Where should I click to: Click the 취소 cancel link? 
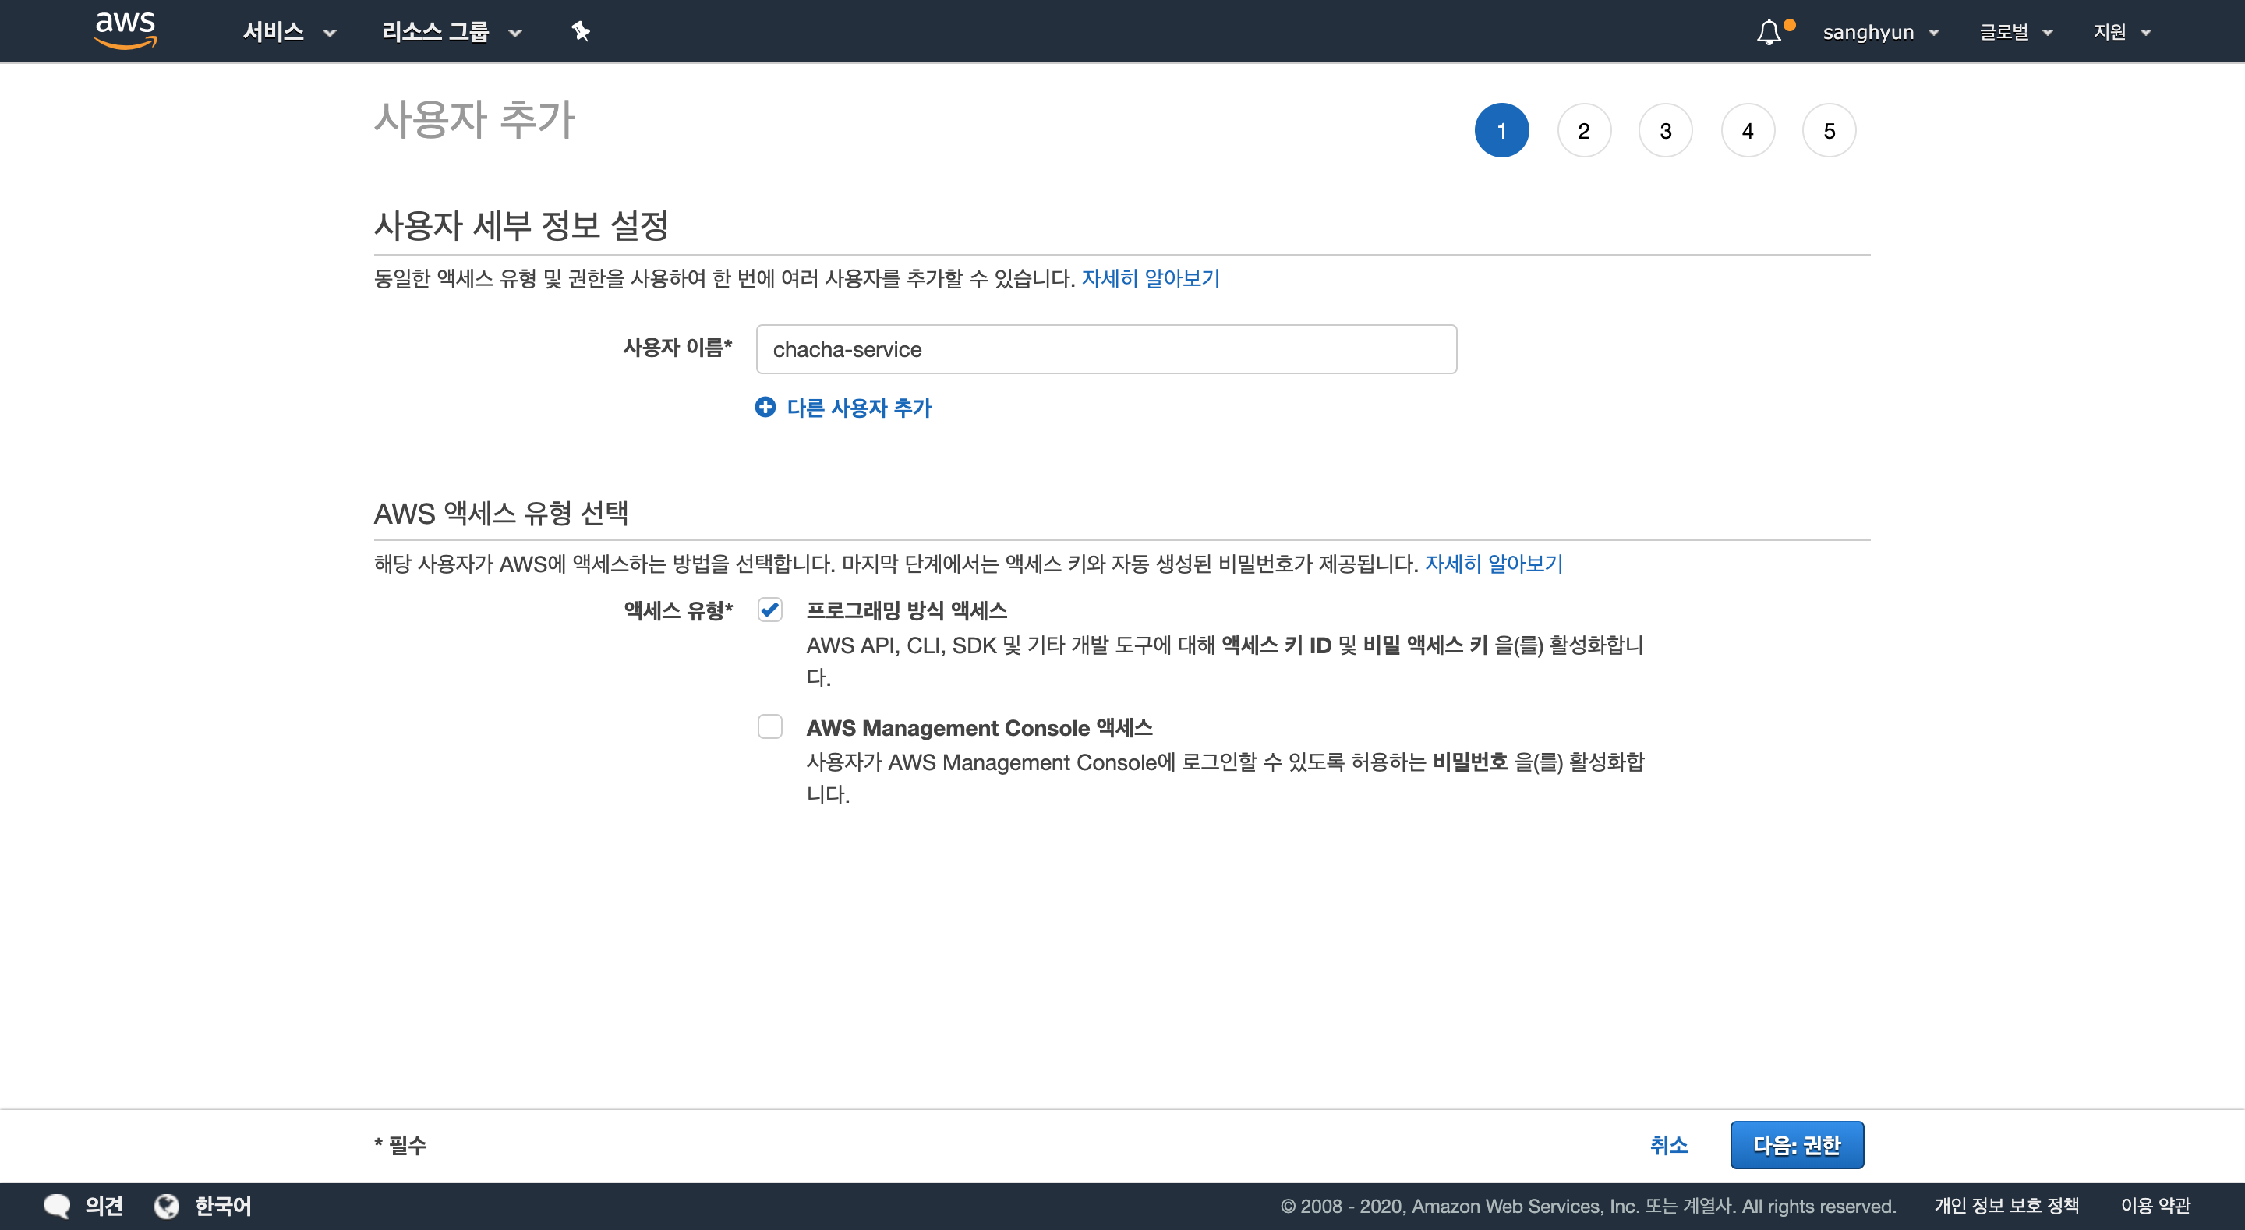point(1668,1144)
